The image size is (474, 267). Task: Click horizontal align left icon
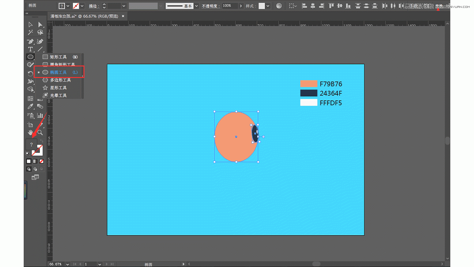pos(304,6)
